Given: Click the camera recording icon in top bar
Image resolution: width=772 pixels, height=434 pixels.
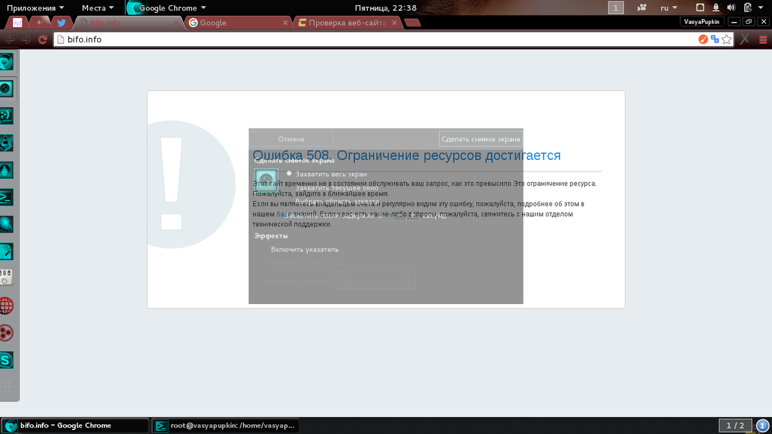Looking at the screenshot, I should click(x=642, y=8).
